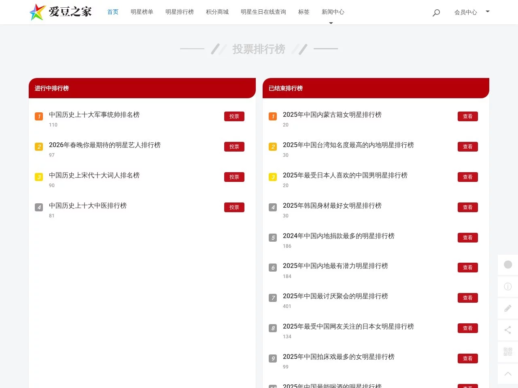This screenshot has width=518, height=388.
Task: Click 查看 on 2024年中国内地捐款最多的明星排行榜
Action: tap(467, 237)
